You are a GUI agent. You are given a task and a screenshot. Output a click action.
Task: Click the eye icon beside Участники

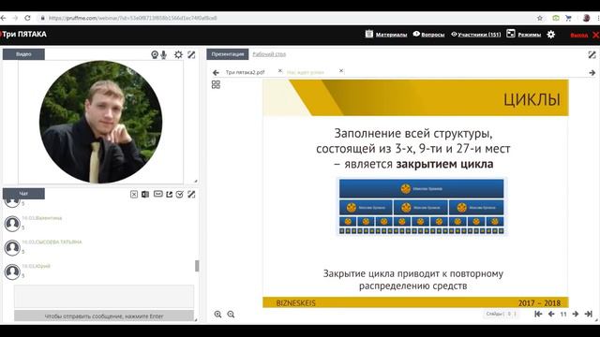[x=454, y=35]
